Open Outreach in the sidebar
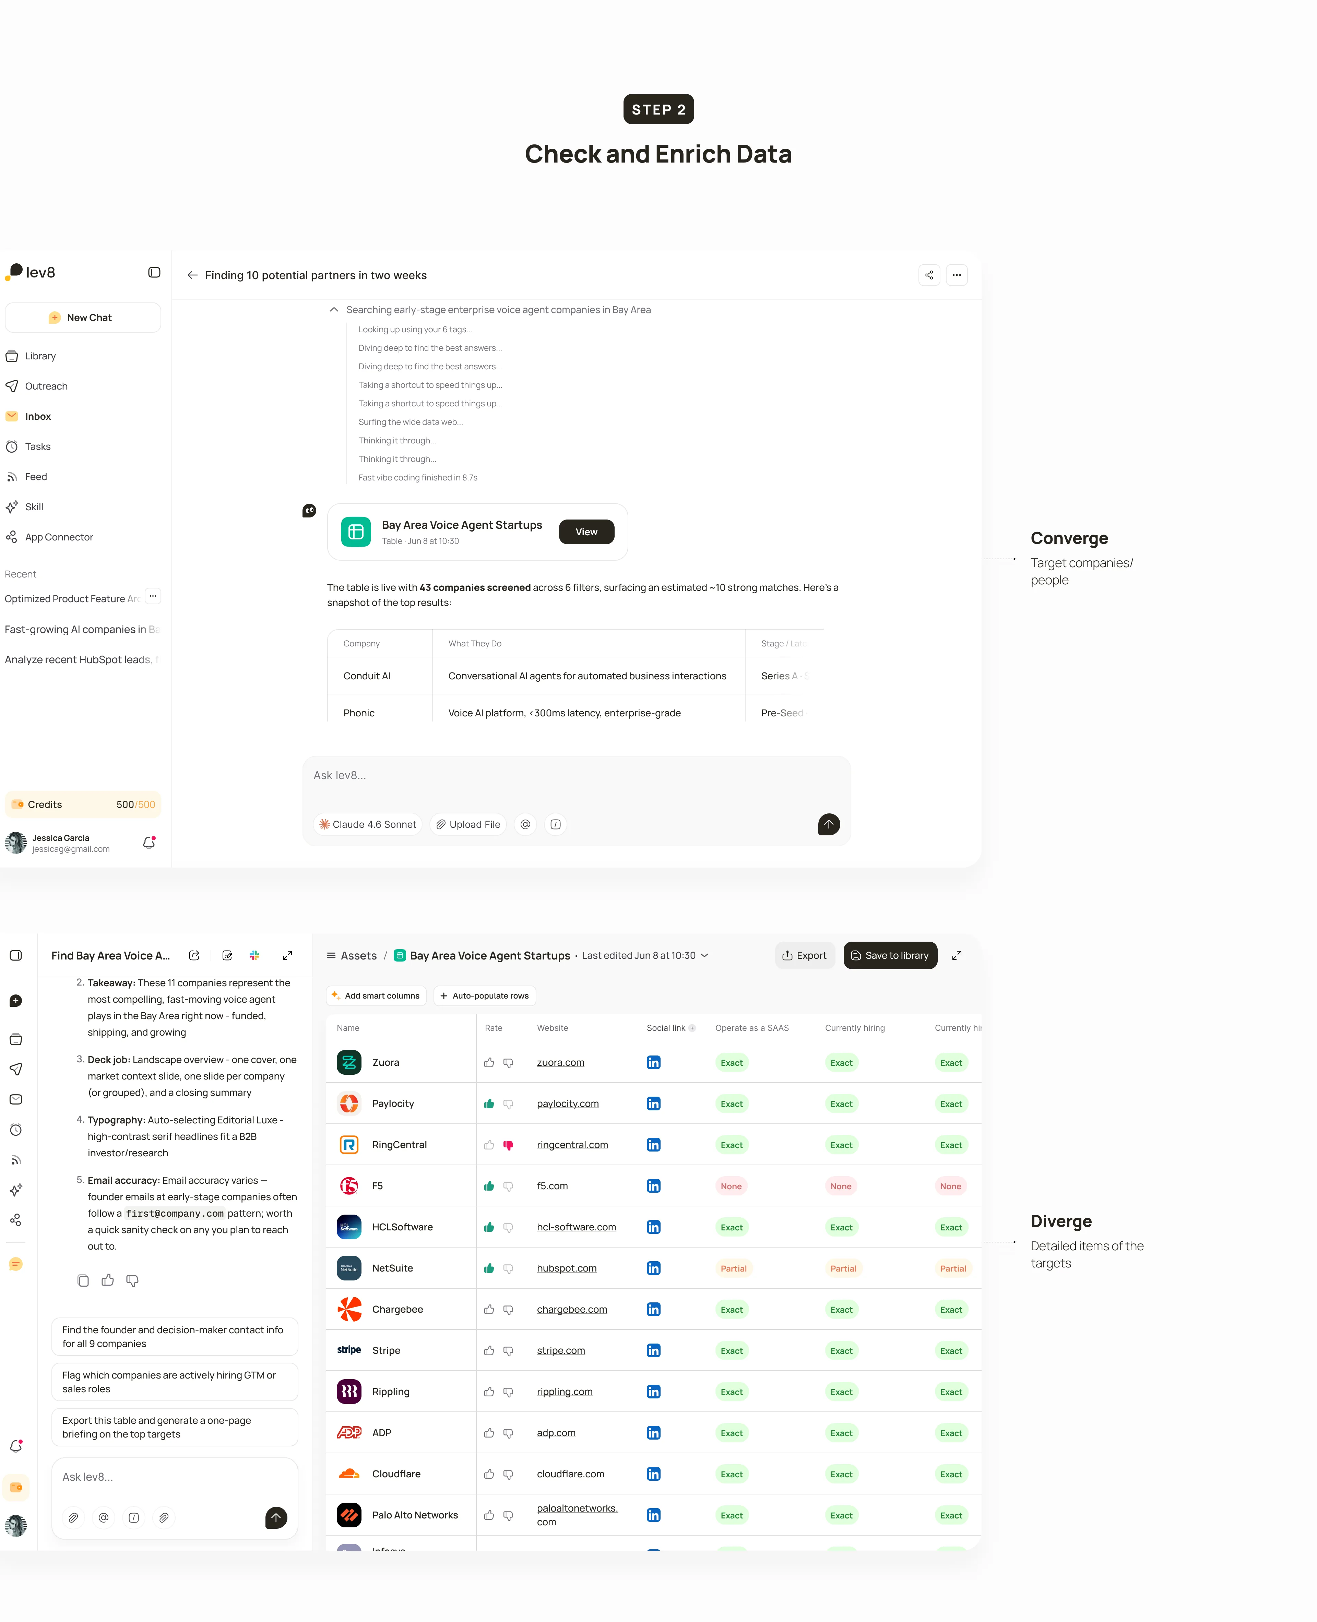The width and height of the screenshot is (1317, 1622). [46, 386]
